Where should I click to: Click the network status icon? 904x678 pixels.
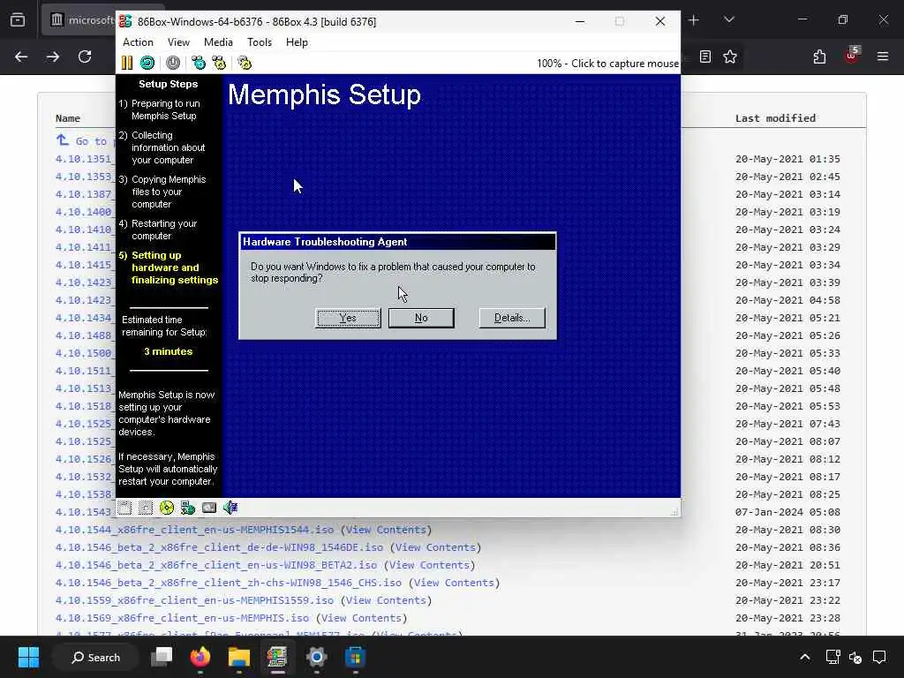point(188,508)
